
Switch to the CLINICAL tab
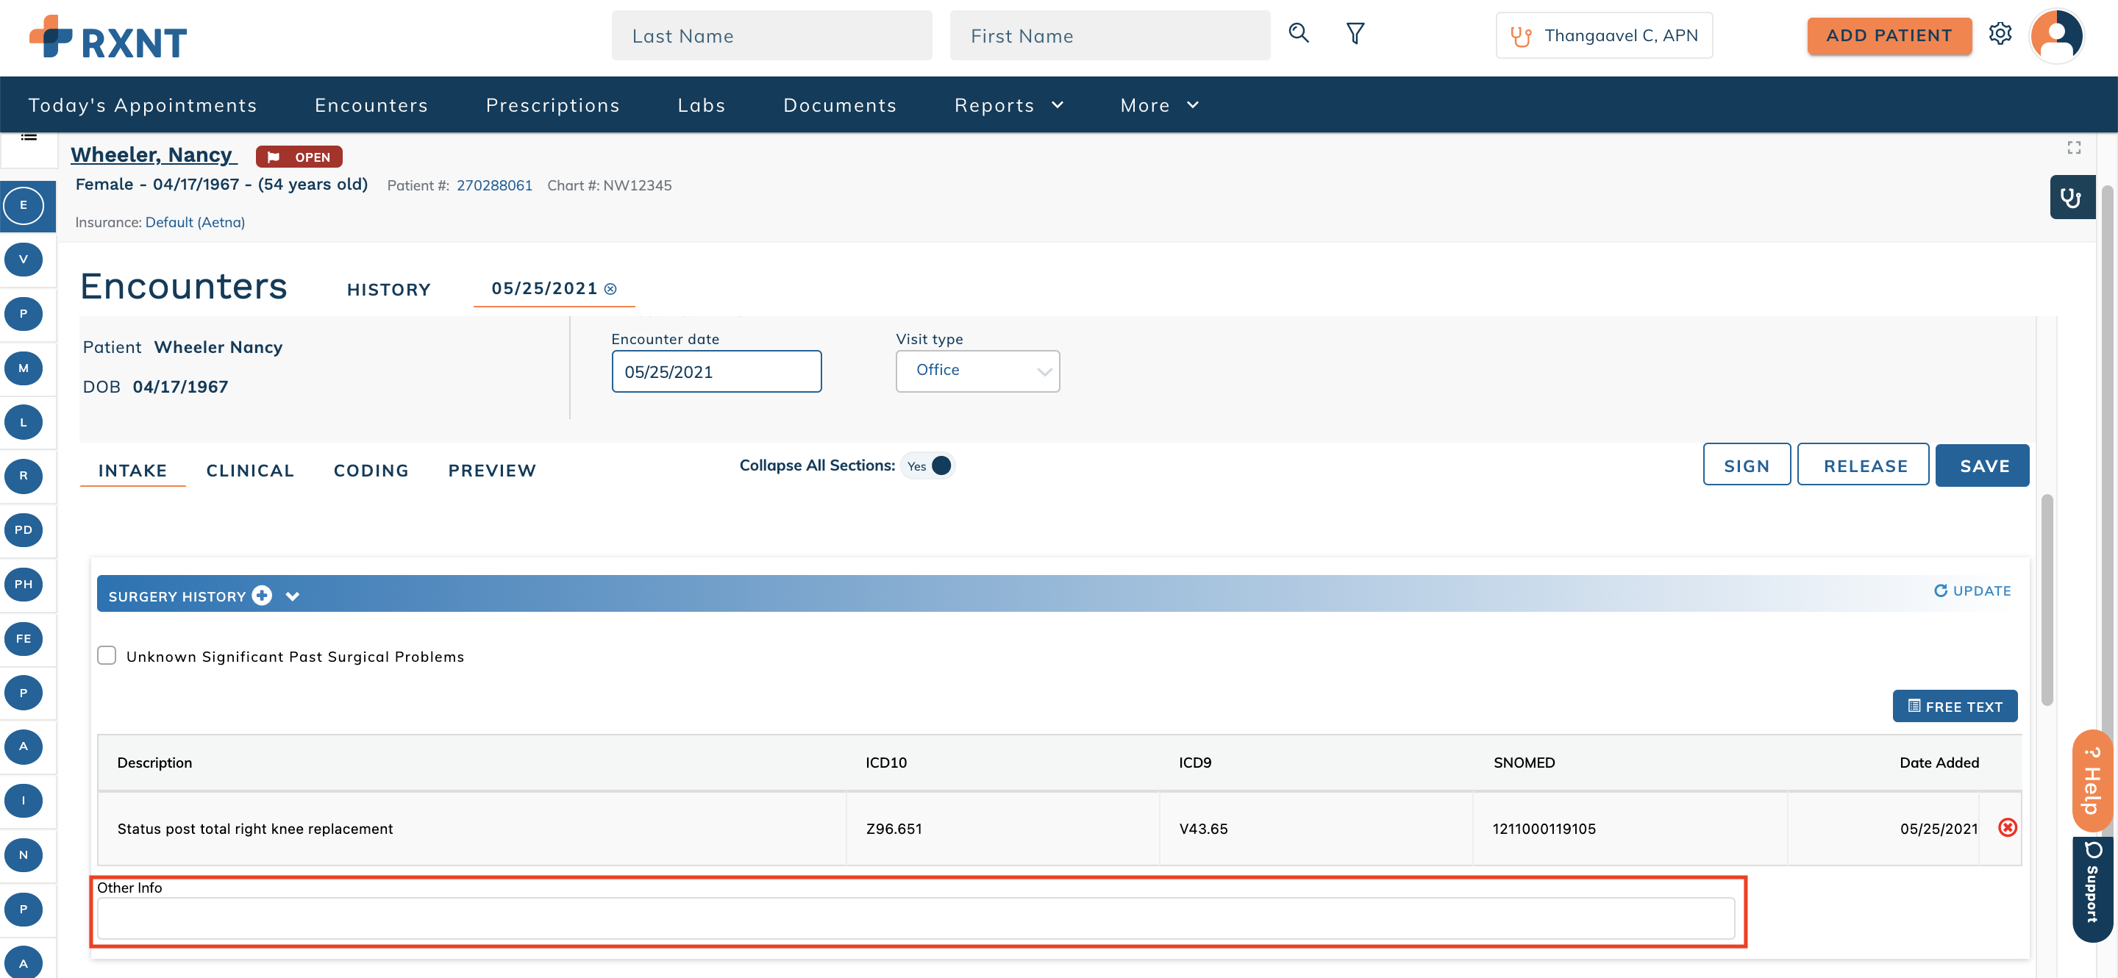pos(250,471)
